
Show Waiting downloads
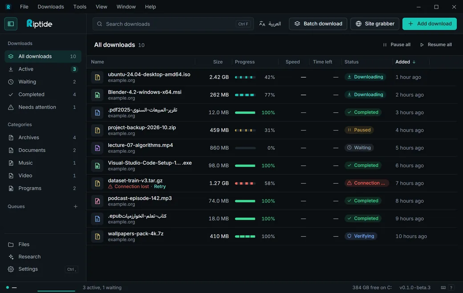43,82
